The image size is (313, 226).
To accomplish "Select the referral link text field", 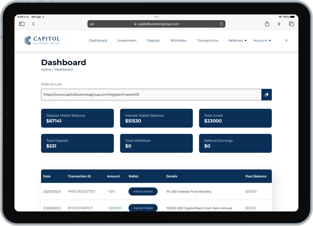I will [x=151, y=95].
